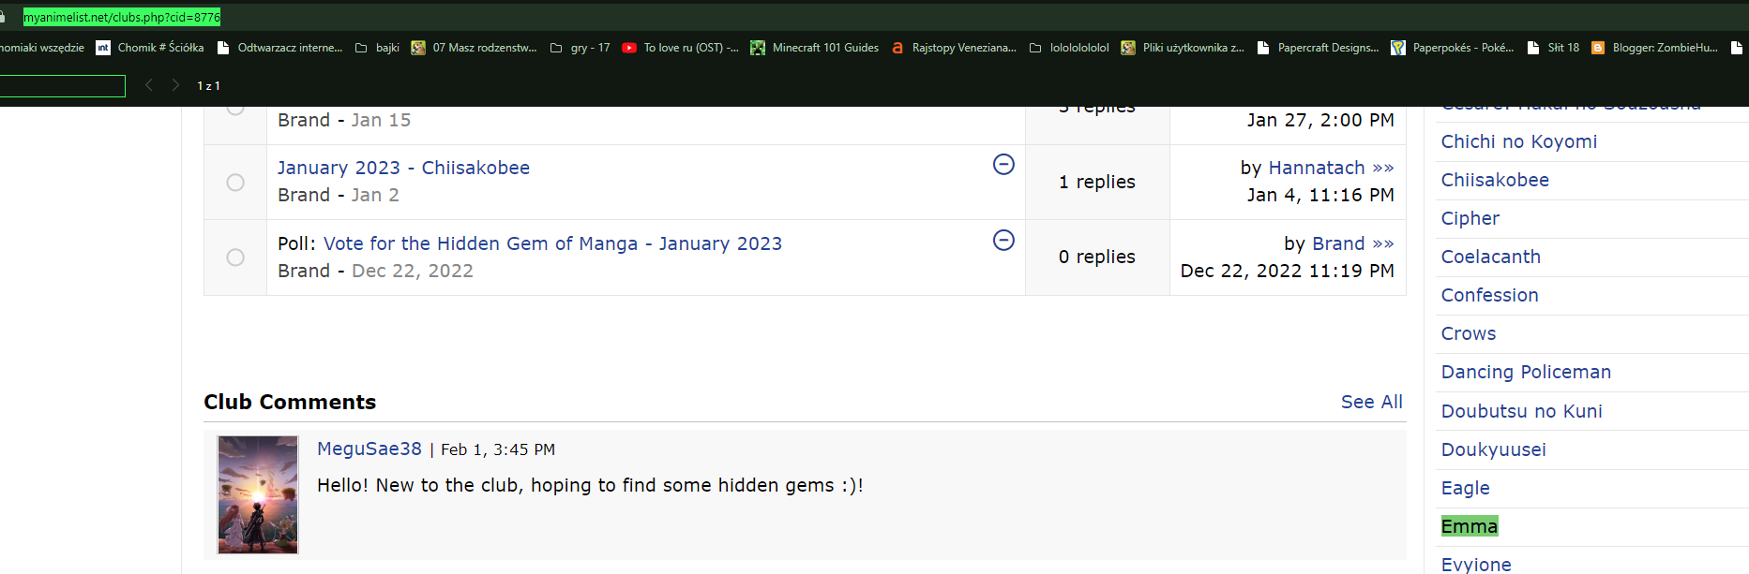Click the '1 replies' cell text
The width and height of the screenshot is (1749, 574).
1097,182
